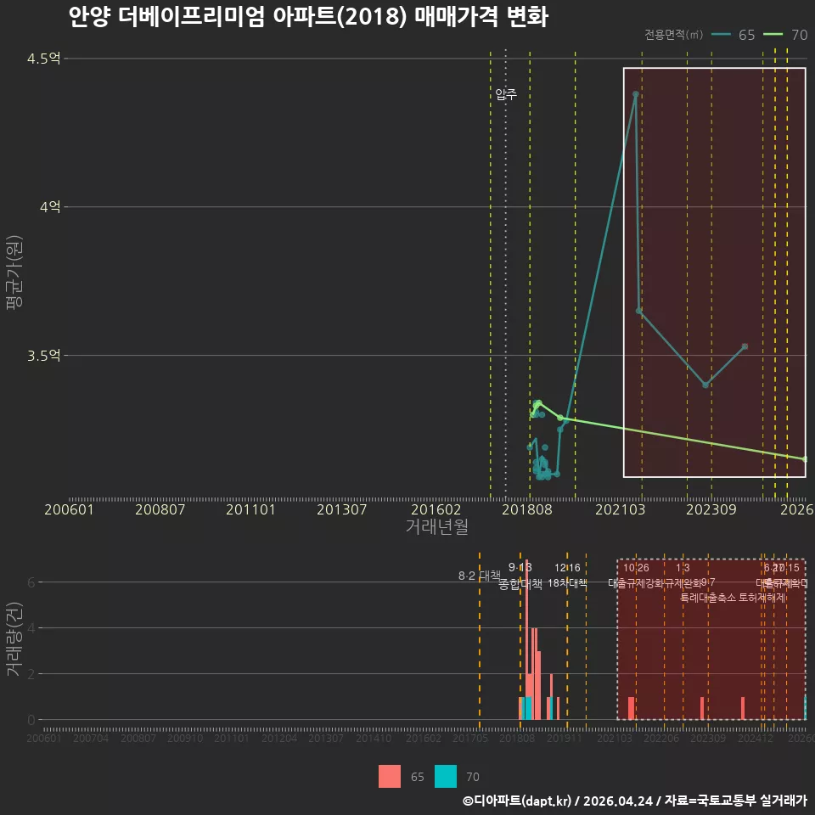The width and height of the screenshot is (815, 815).
Task: Click the '종합대책' annotation label
Action: click(520, 584)
